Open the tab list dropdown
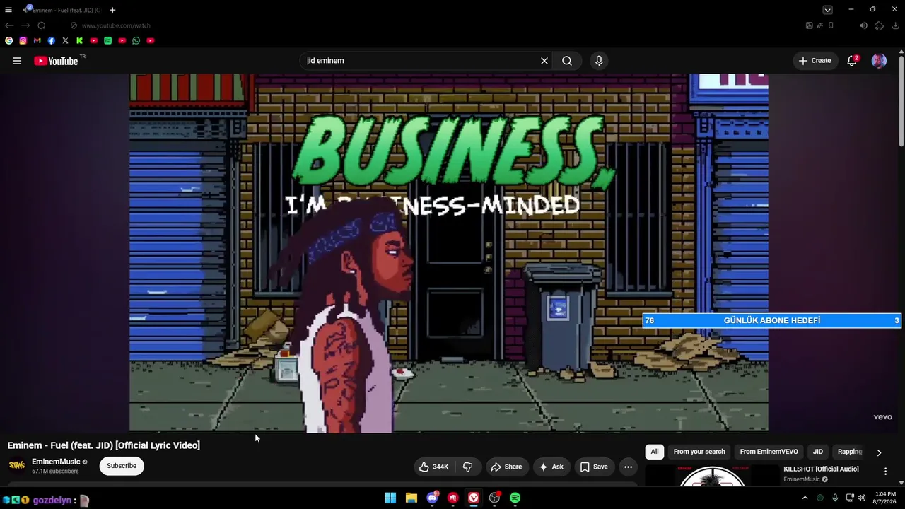 coord(827,10)
